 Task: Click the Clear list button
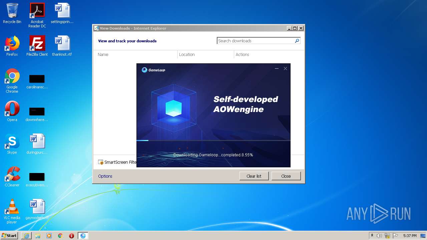pos(254,176)
